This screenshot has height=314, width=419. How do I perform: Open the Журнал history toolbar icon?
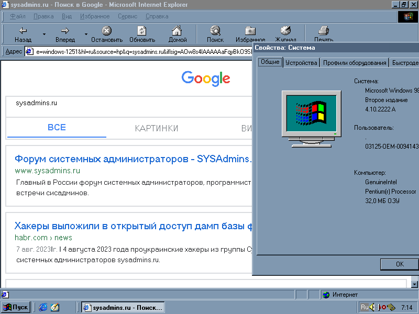(x=285, y=30)
